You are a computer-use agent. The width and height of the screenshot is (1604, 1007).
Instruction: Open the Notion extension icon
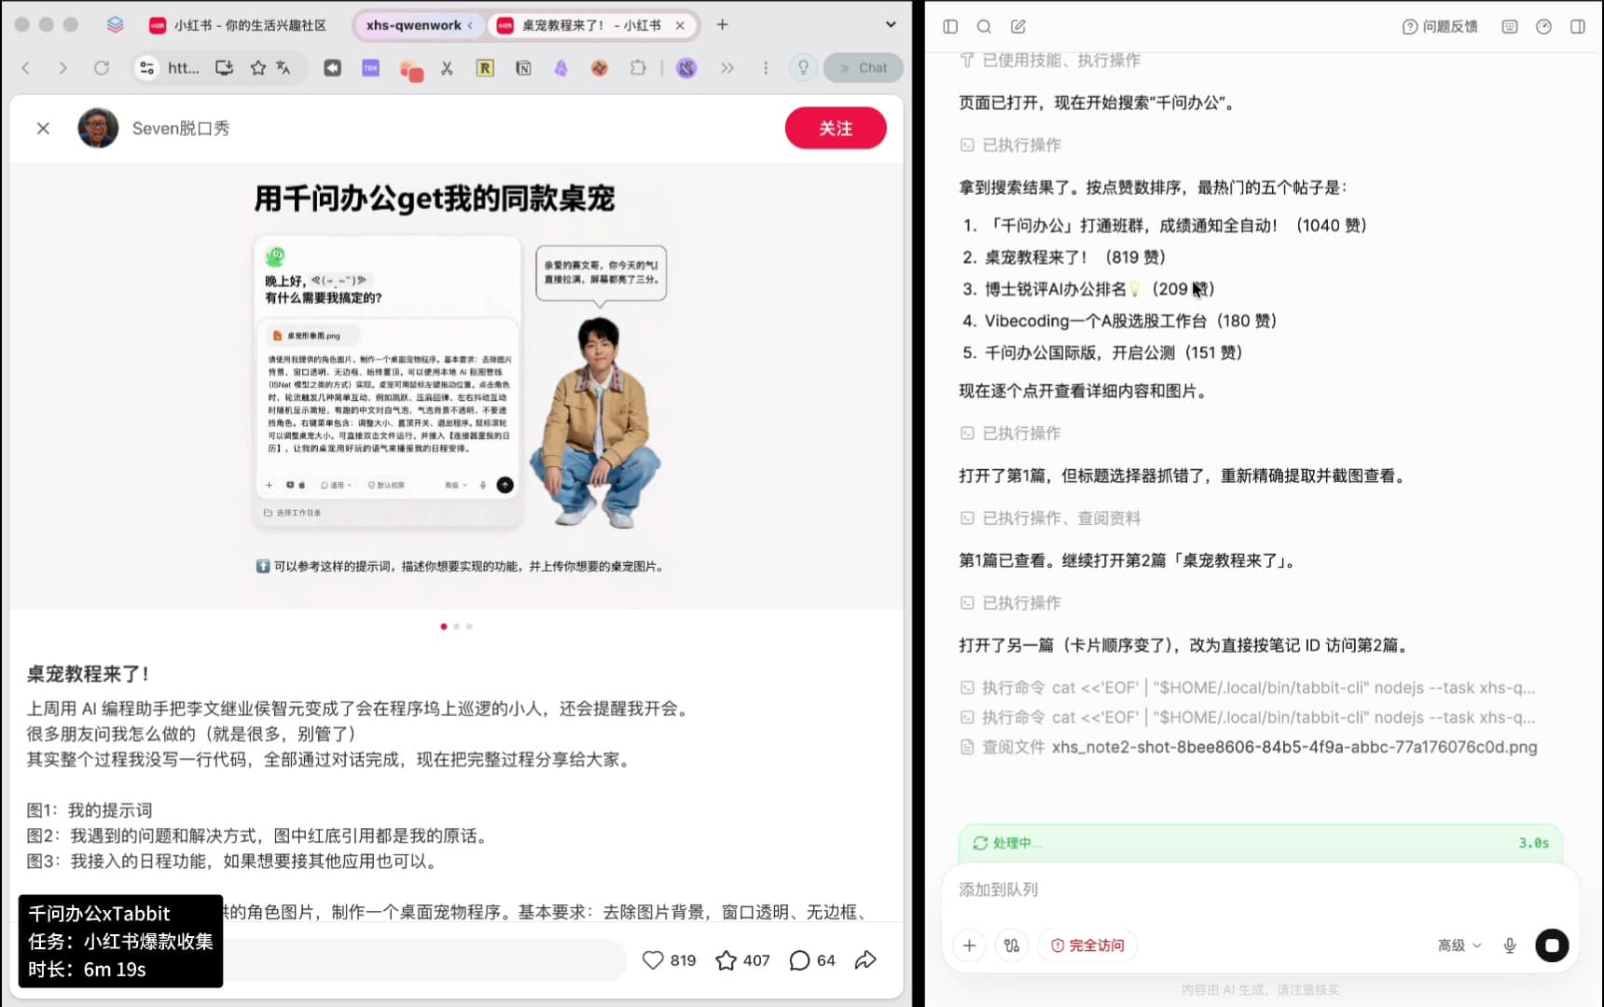pyautogui.click(x=523, y=68)
